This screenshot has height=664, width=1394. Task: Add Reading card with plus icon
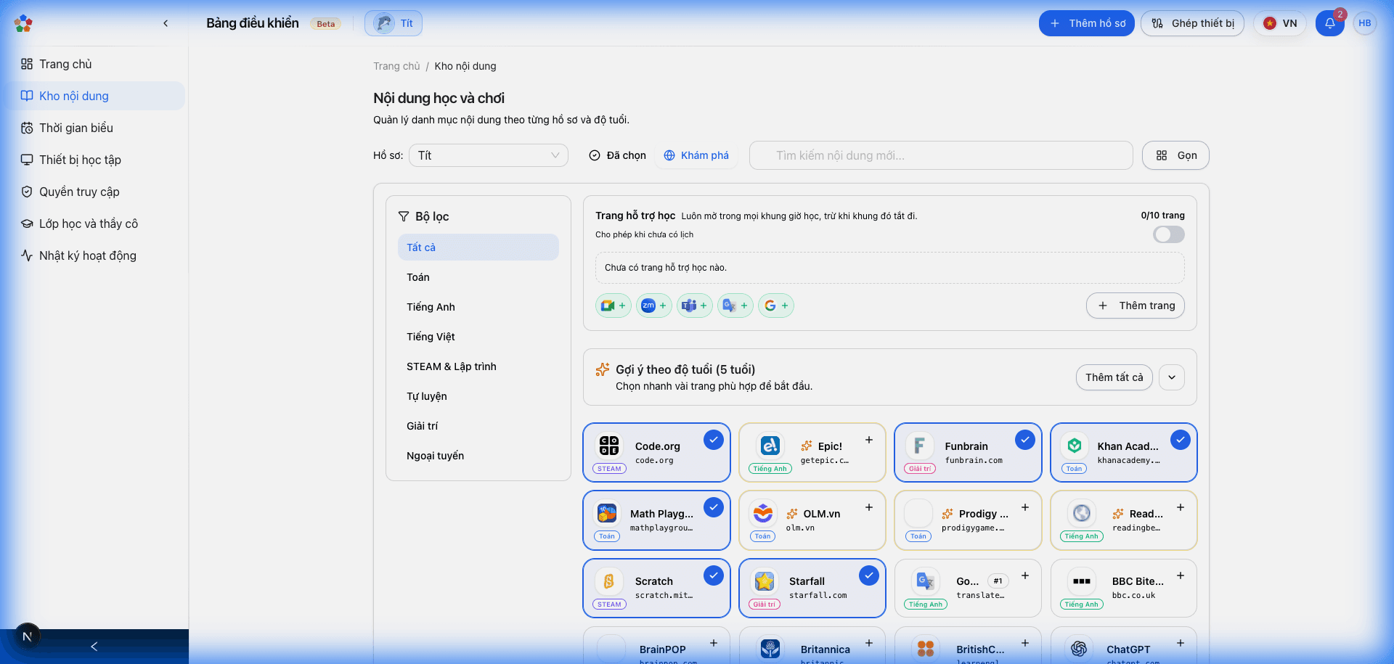(x=1181, y=507)
